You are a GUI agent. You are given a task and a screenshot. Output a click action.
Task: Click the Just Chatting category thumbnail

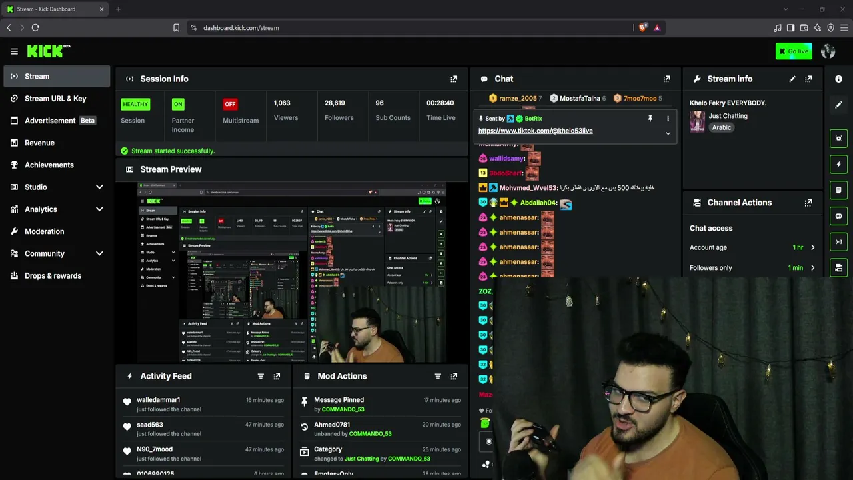click(697, 121)
